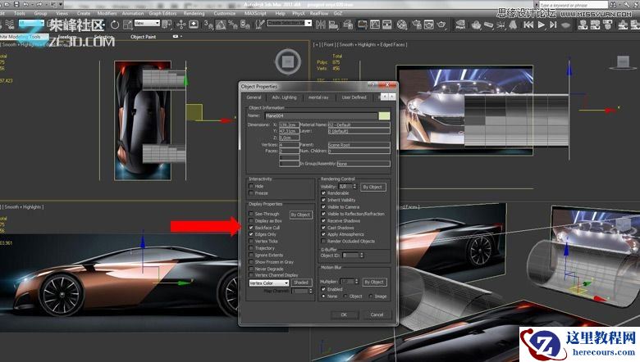Screen dimensions: 640x362
Task: Select the Object motion blur radio button
Action: point(346,296)
